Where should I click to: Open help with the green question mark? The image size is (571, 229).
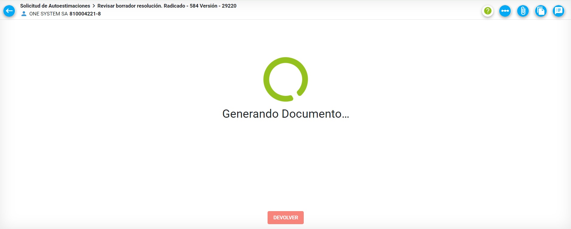488,11
